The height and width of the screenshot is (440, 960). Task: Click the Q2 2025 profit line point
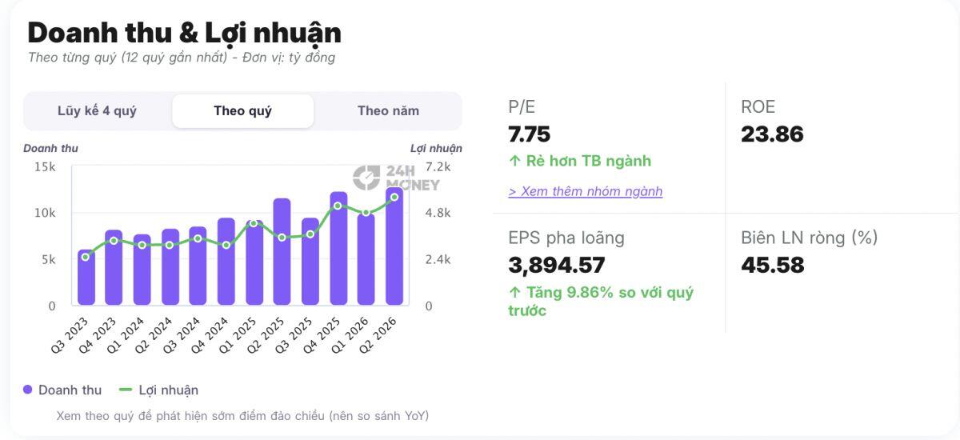[282, 238]
